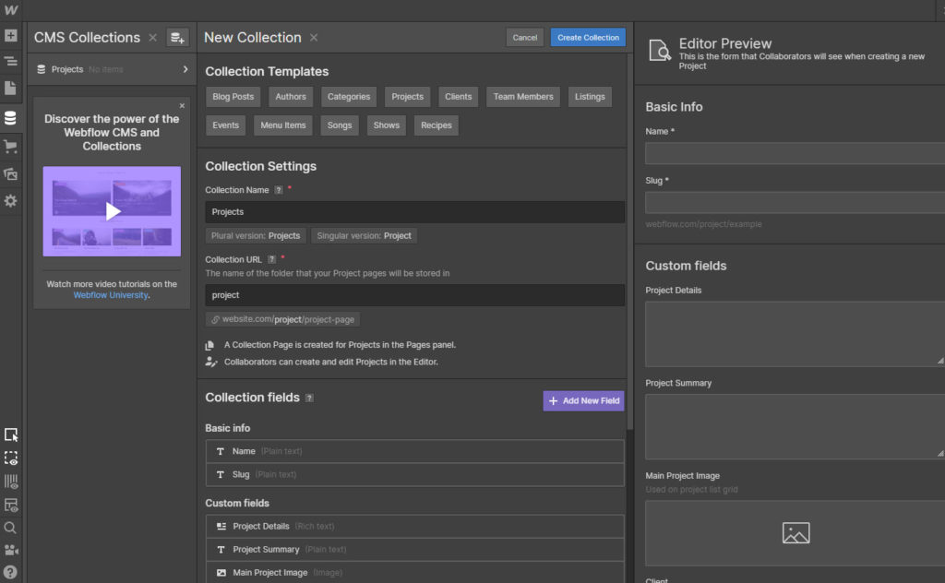Click the blue Create Collection button
The width and height of the screenshot is (945, 583).
click(x=588, y=38)
